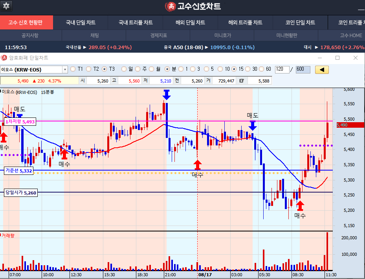Click the 고수신호차트 logo in the title bar
This screenshot has width=365, height=279.
(193, 6)
